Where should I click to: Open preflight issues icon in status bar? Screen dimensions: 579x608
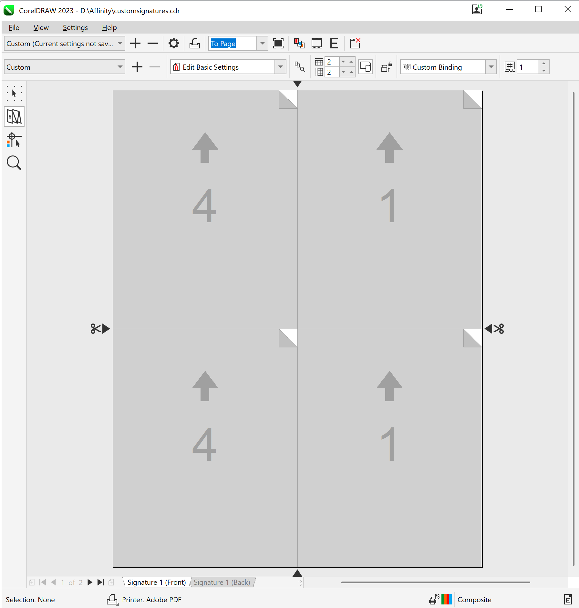click(568, 600)
